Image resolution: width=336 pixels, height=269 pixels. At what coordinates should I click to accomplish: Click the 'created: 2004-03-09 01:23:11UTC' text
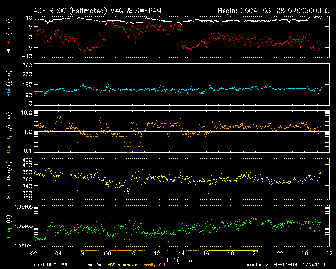[x=287, y=265]
